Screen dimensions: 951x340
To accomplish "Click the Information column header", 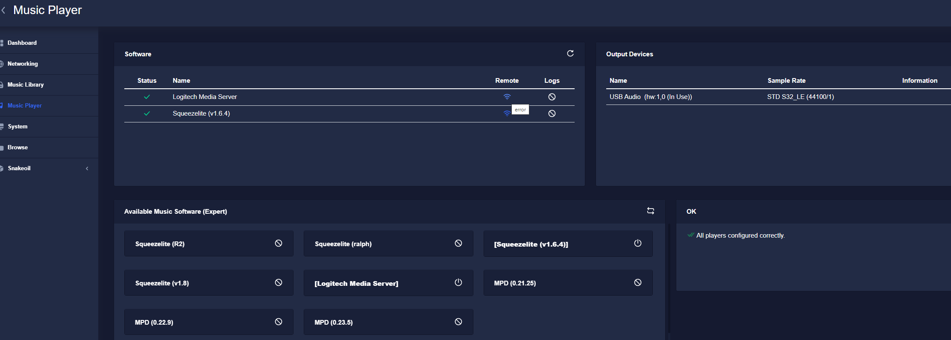I will 920,81.
